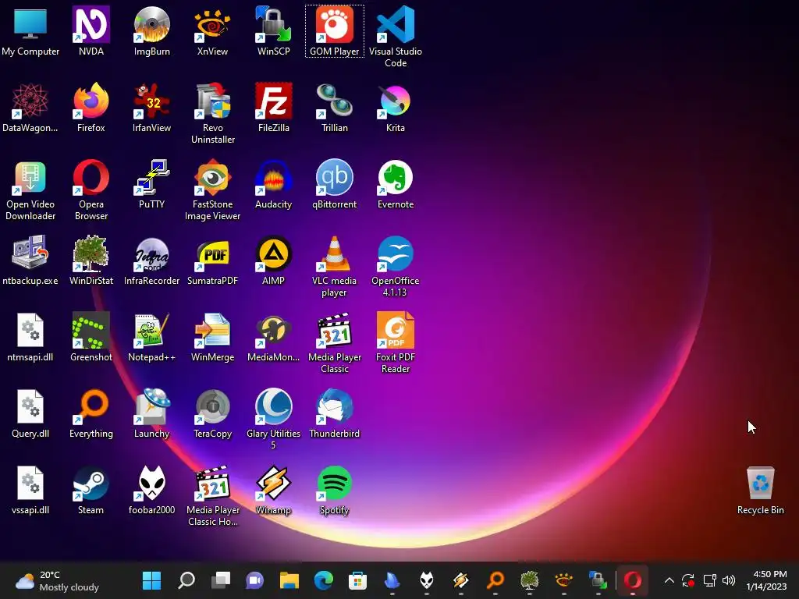Click the InfraRecorder desktop icon
Screen dimensions: 799x599
point(152,261)
